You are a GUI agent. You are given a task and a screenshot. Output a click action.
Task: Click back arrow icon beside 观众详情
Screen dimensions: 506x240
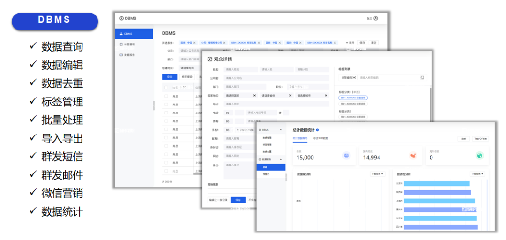coord(210,59)
